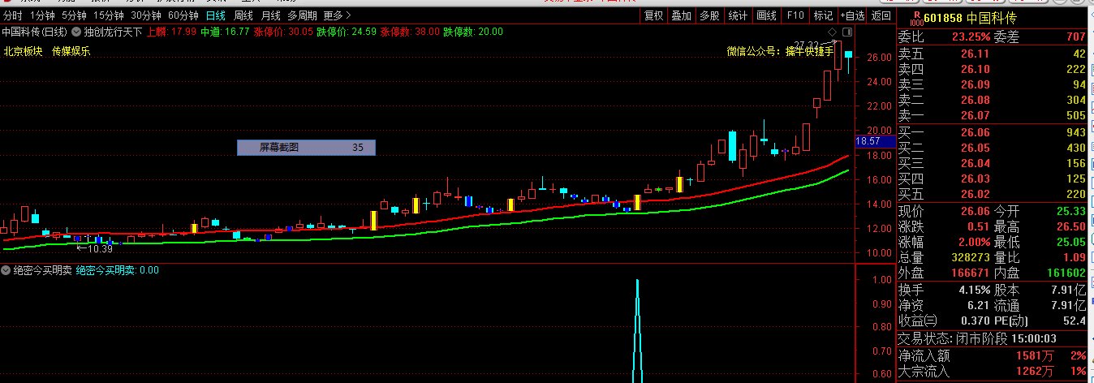Add stock via +自选 button

851,15
